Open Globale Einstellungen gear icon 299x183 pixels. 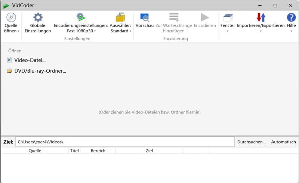(x=38, y=17)
